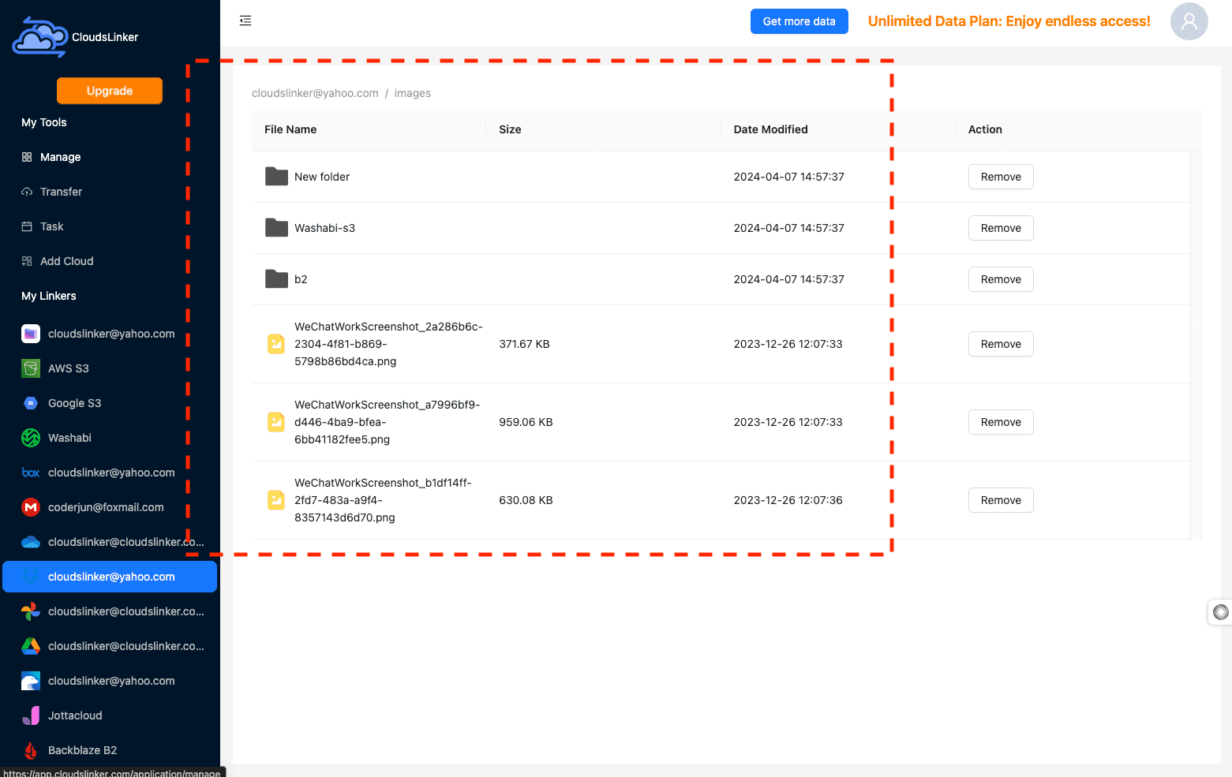Open the user profile avatar
Viewport: 1232px width, 777px height.
pos(1189,21)
